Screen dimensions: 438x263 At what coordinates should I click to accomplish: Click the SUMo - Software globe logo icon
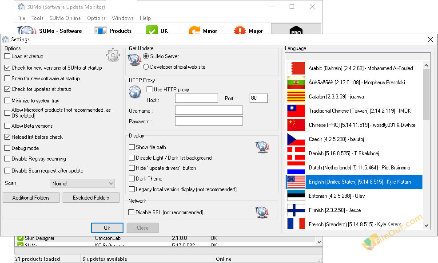(x=27, y=30)
